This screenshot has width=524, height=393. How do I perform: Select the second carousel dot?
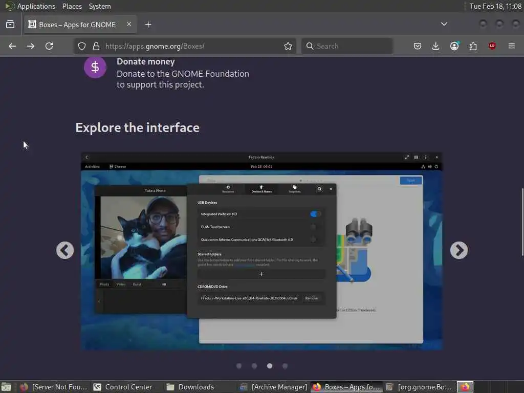(254, 366)
